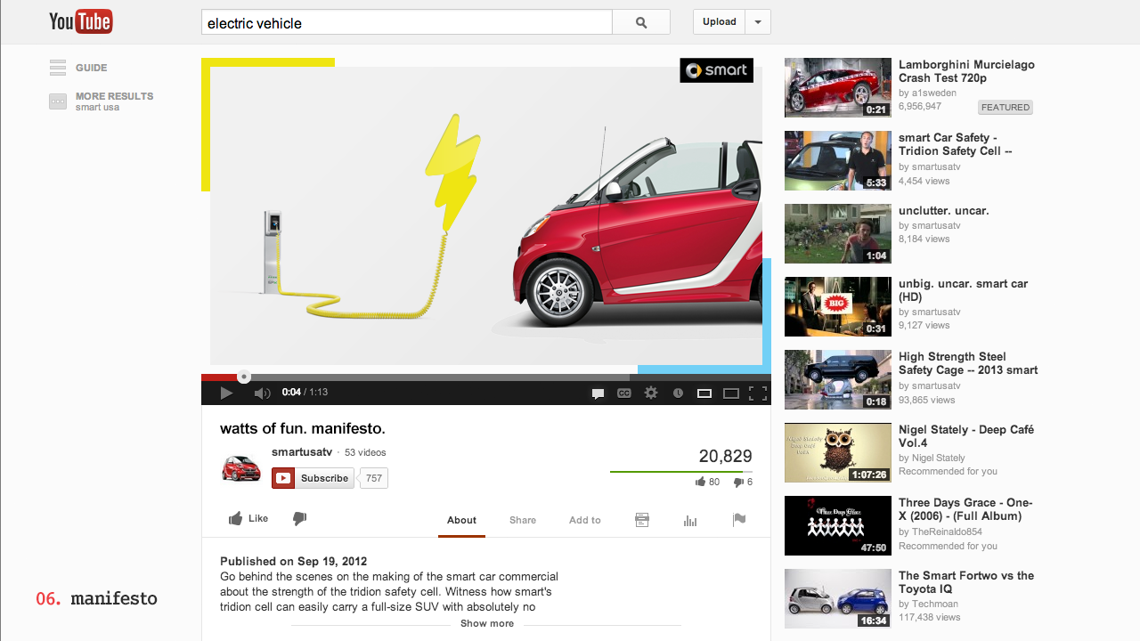Click the Upload button
The image size is (1140, 641).
pyautogui.click(x=719, y=22)
